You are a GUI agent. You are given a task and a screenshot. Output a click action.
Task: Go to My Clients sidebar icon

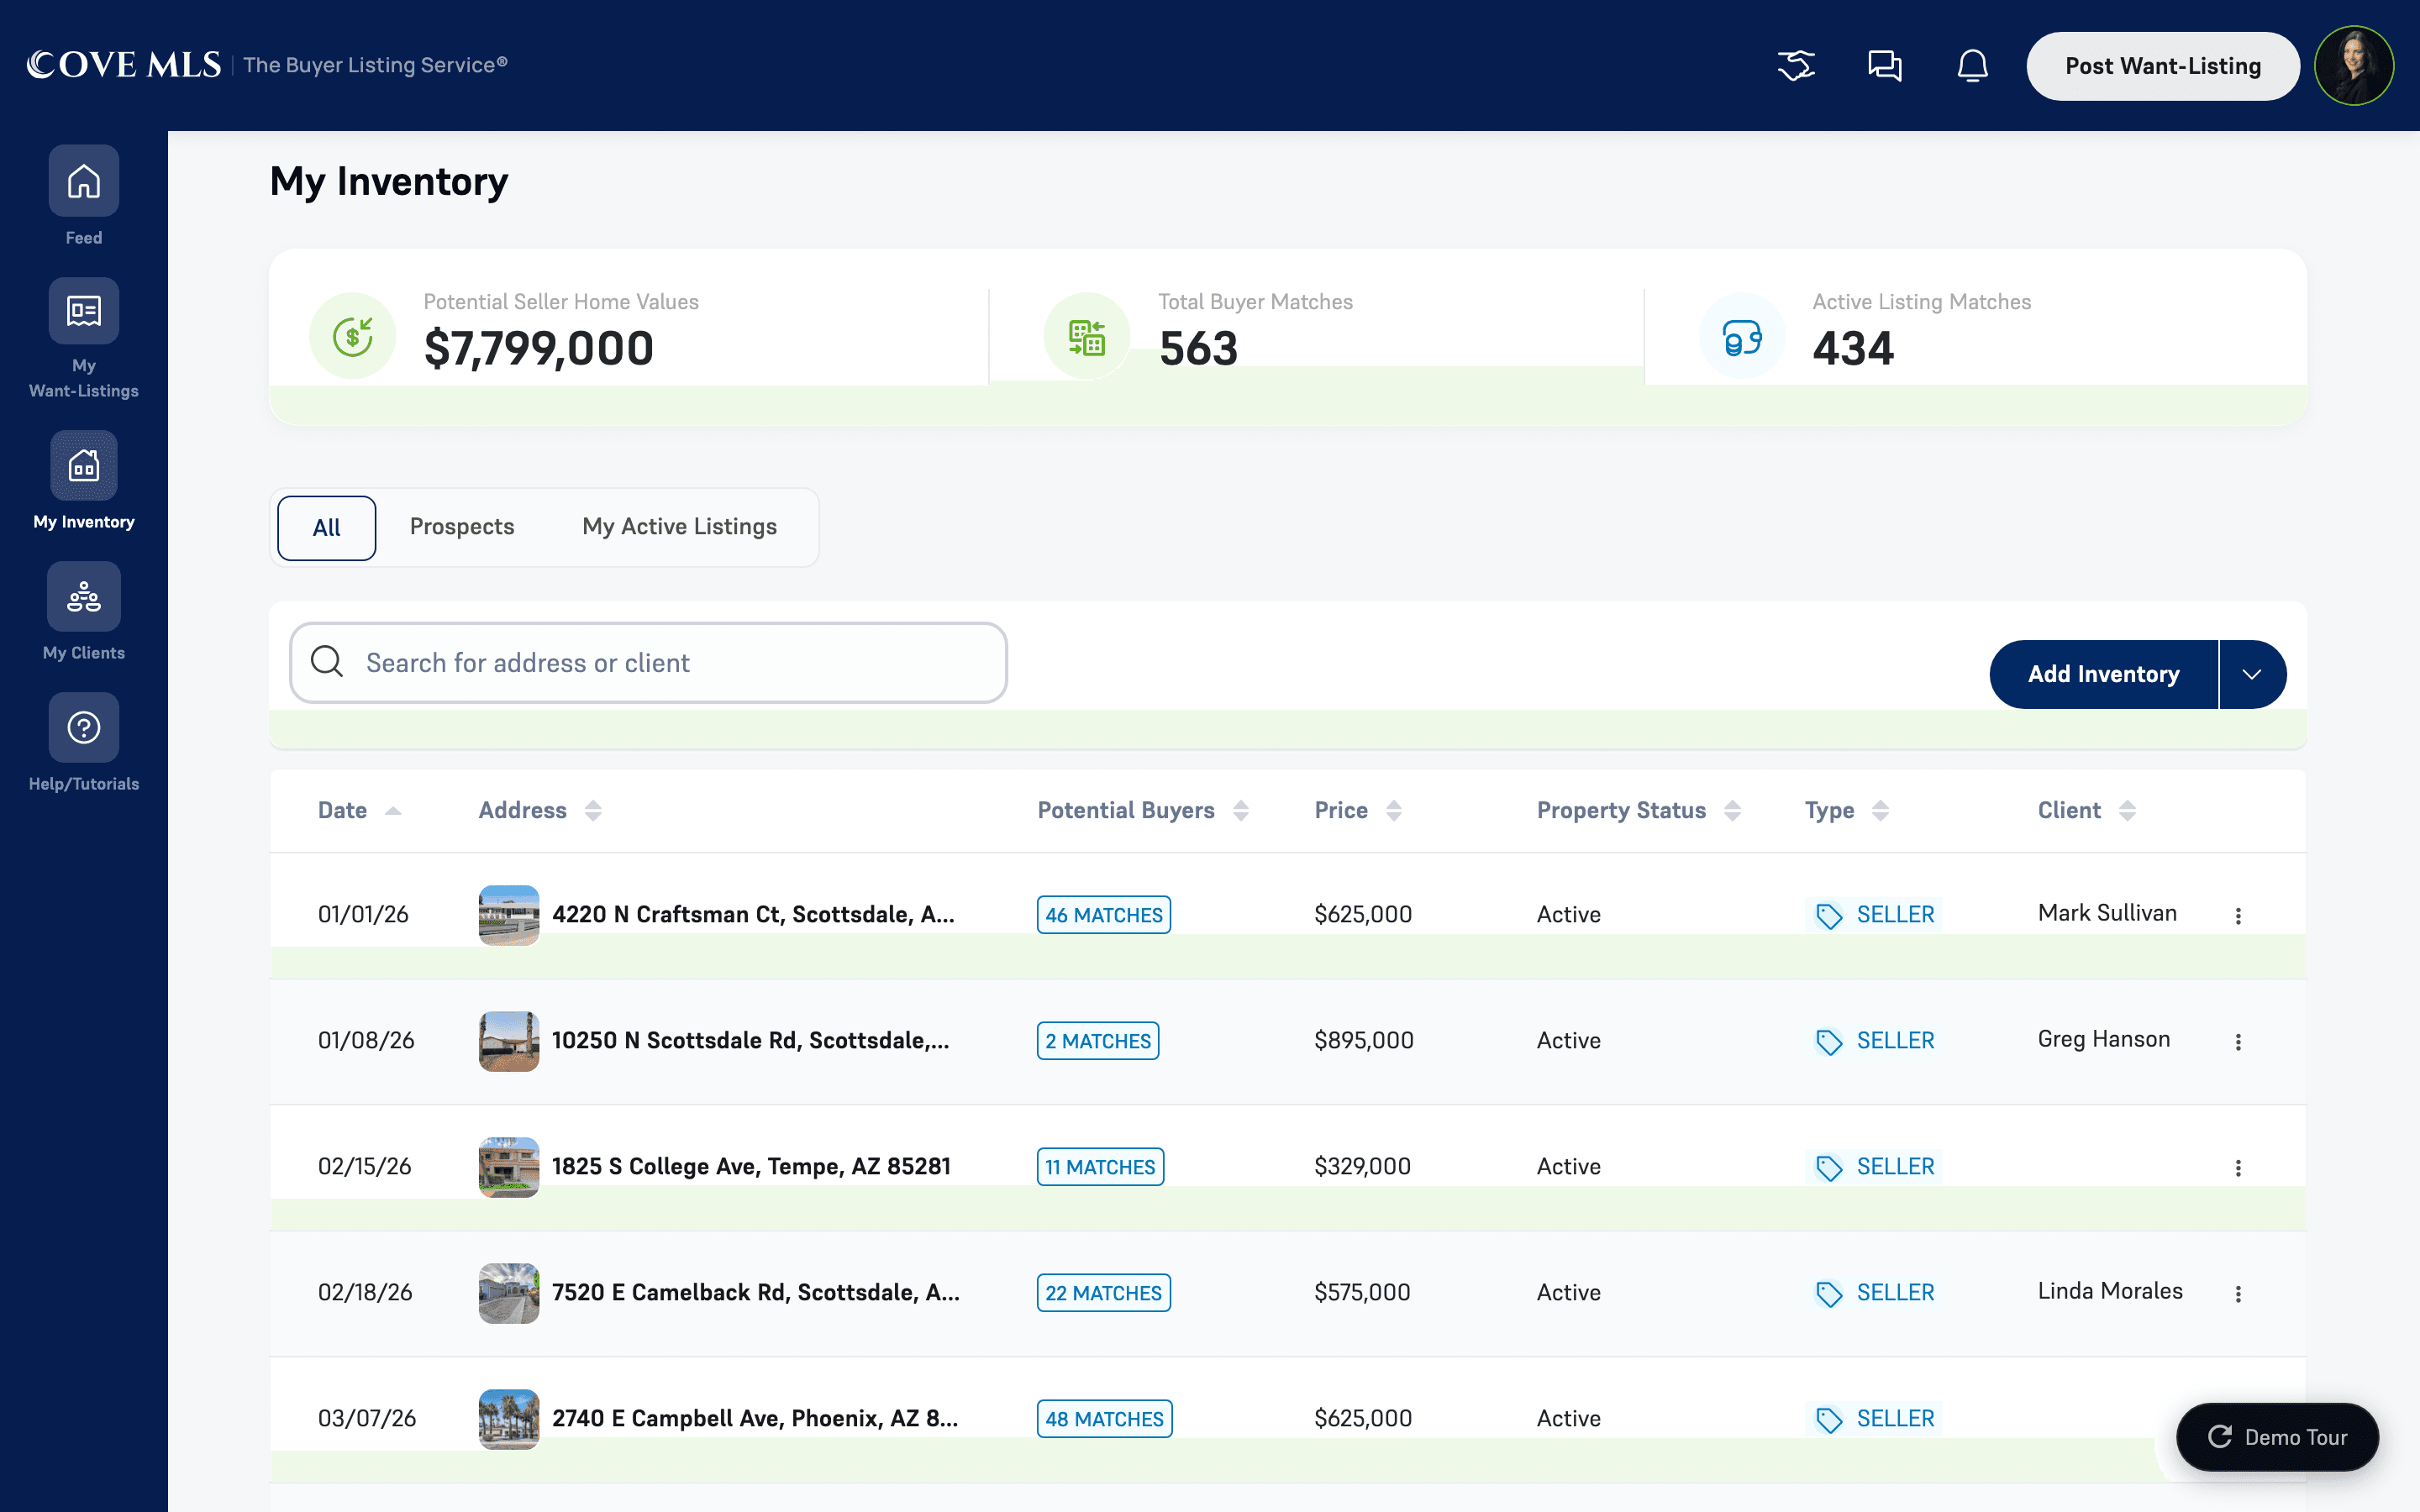(84, 597)
